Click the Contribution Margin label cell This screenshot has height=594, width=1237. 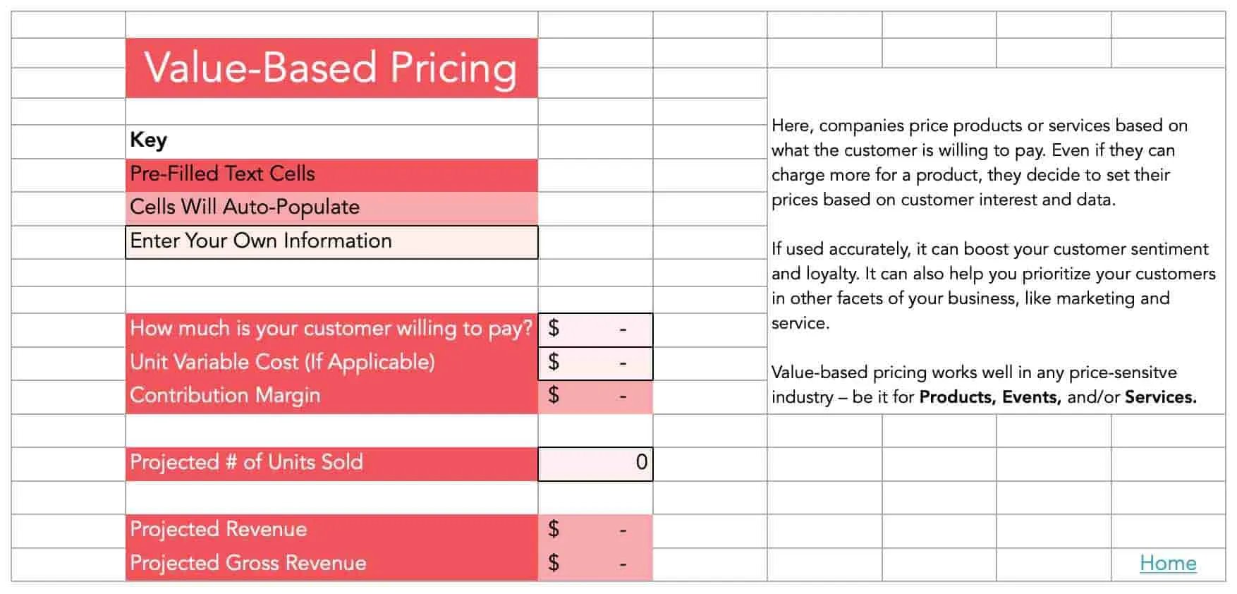pyautogui.click(x=331, y=396)
